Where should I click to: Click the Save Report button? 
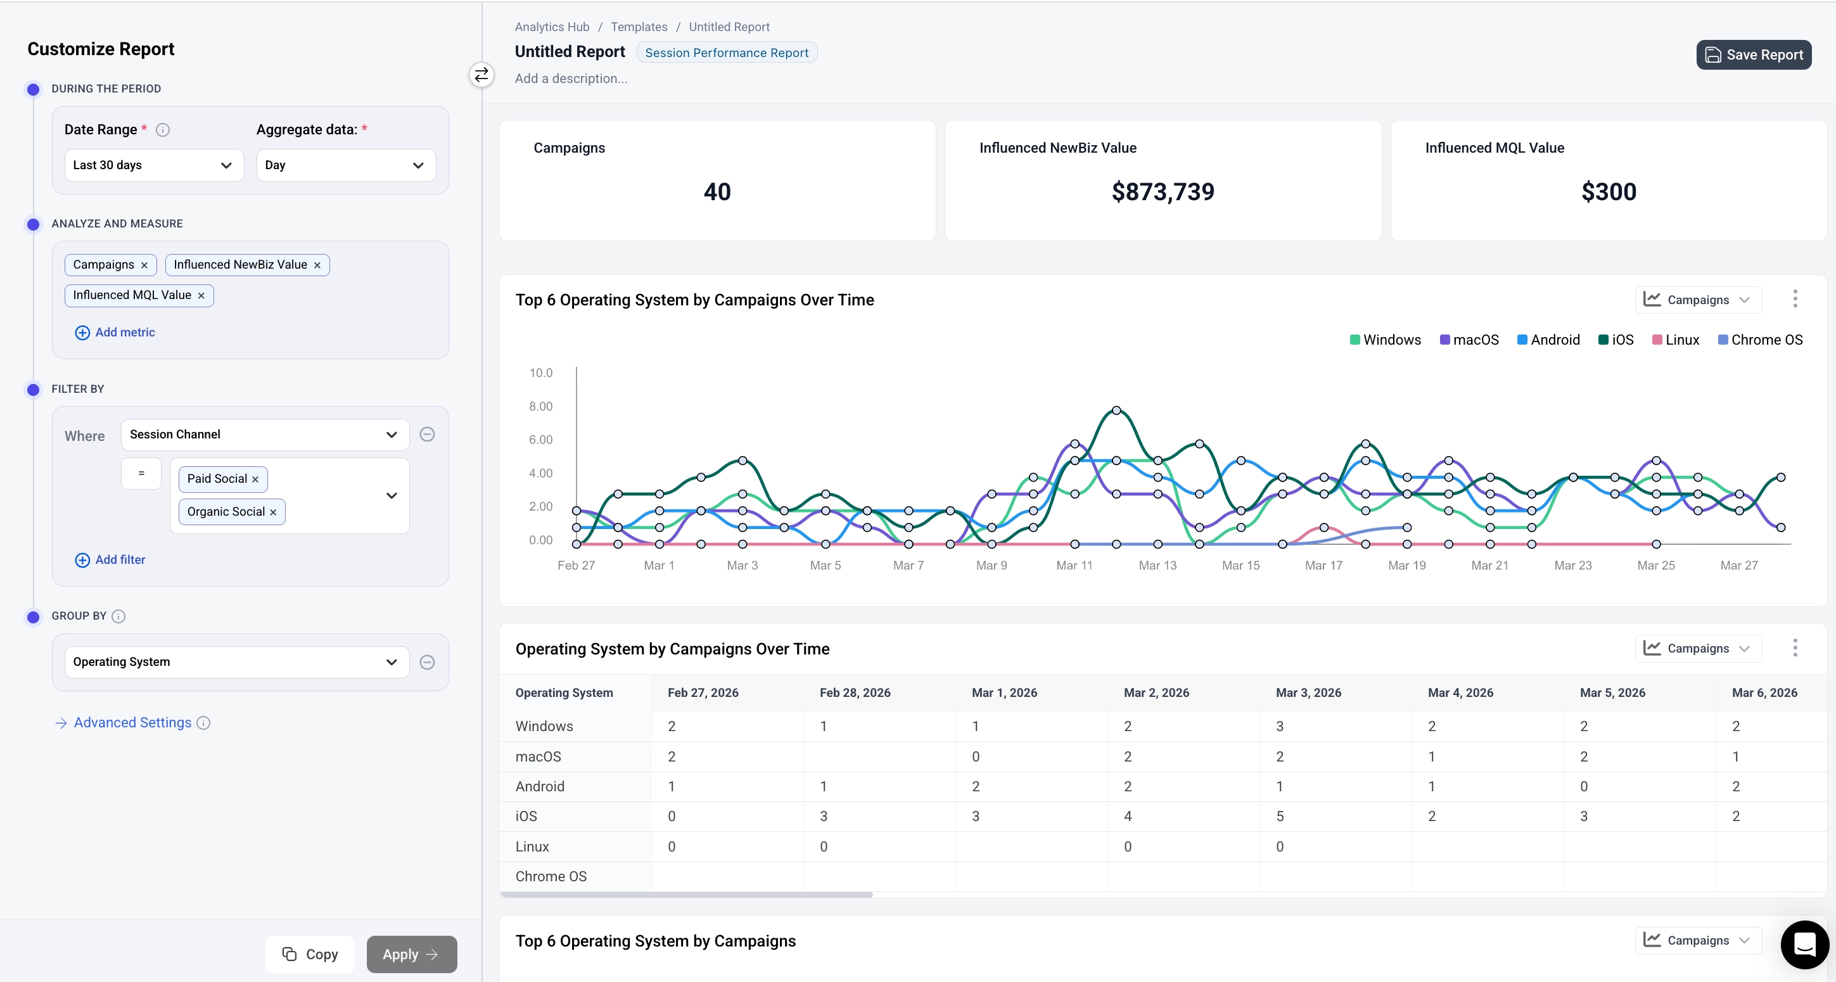tap(1754, 55)
